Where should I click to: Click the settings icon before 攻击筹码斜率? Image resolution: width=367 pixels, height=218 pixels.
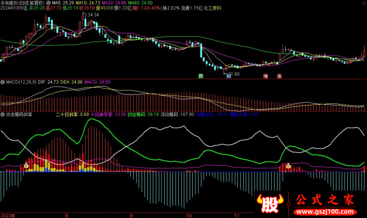[x=3, y=114]
